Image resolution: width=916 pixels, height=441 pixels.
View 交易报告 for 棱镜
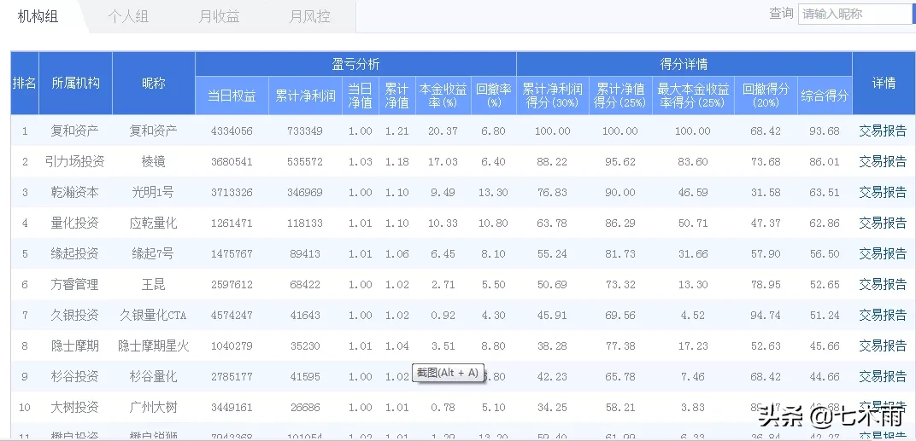pyautogui.click(x=883, y=161)
